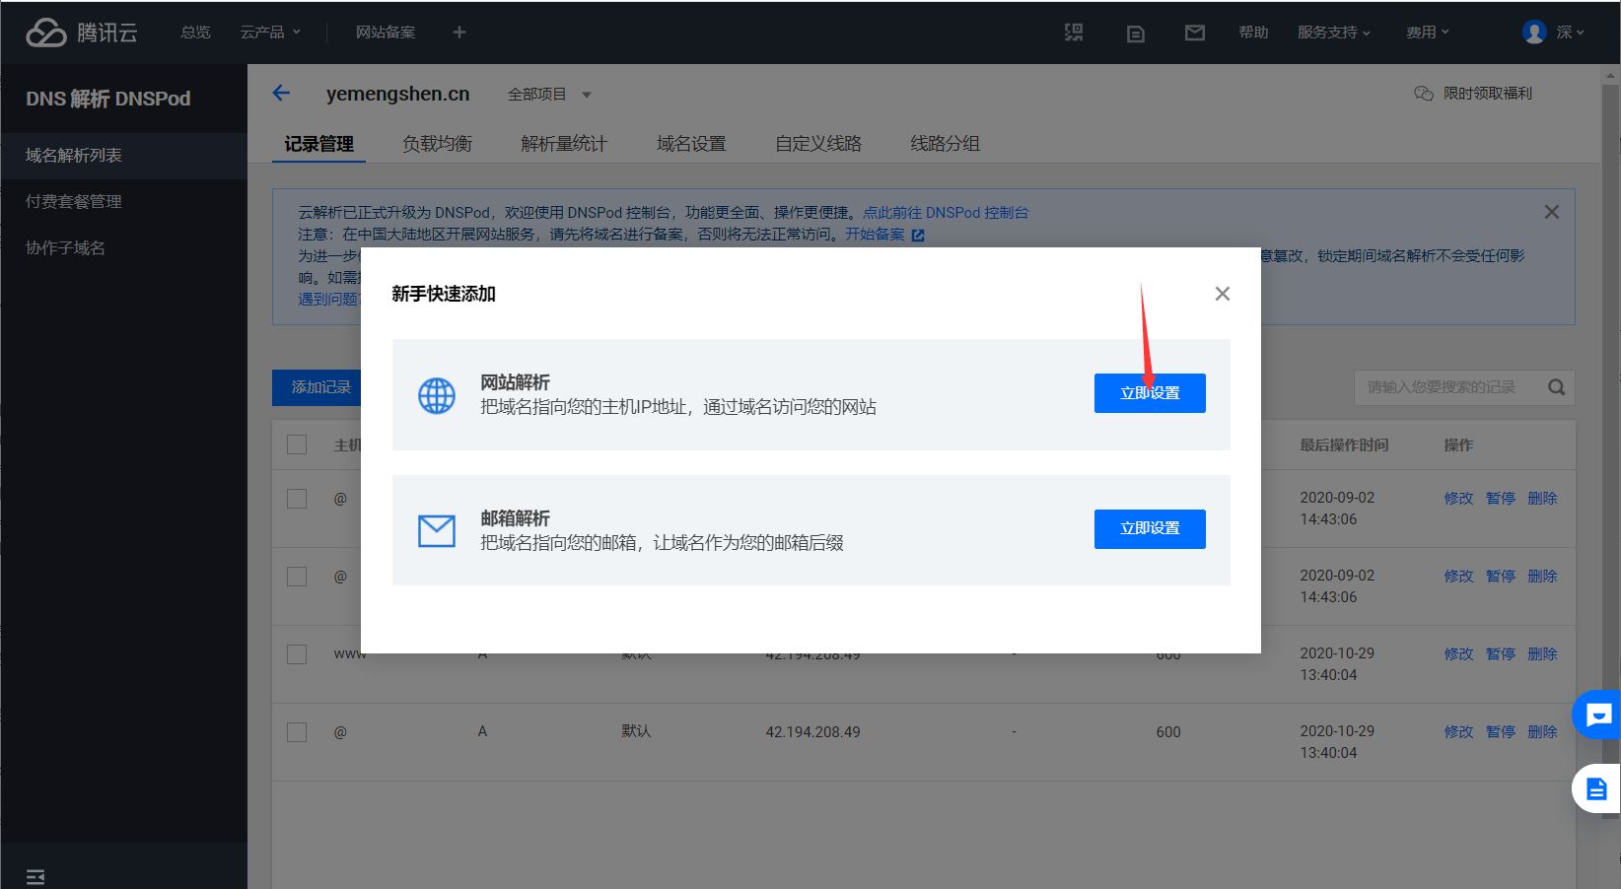Click 立即设置 for 网站解析

(1149, 393)
